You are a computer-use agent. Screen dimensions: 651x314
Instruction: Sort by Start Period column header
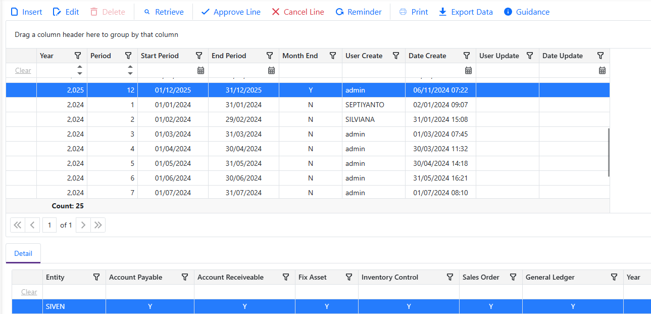pos(160,56)
